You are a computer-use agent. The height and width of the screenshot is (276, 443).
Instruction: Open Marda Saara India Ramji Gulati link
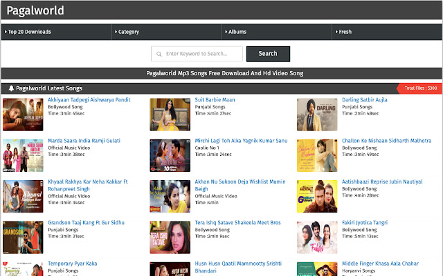coord(84,141)
